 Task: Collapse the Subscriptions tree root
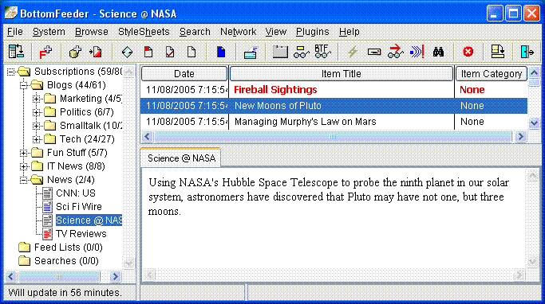tap(11, 72)
